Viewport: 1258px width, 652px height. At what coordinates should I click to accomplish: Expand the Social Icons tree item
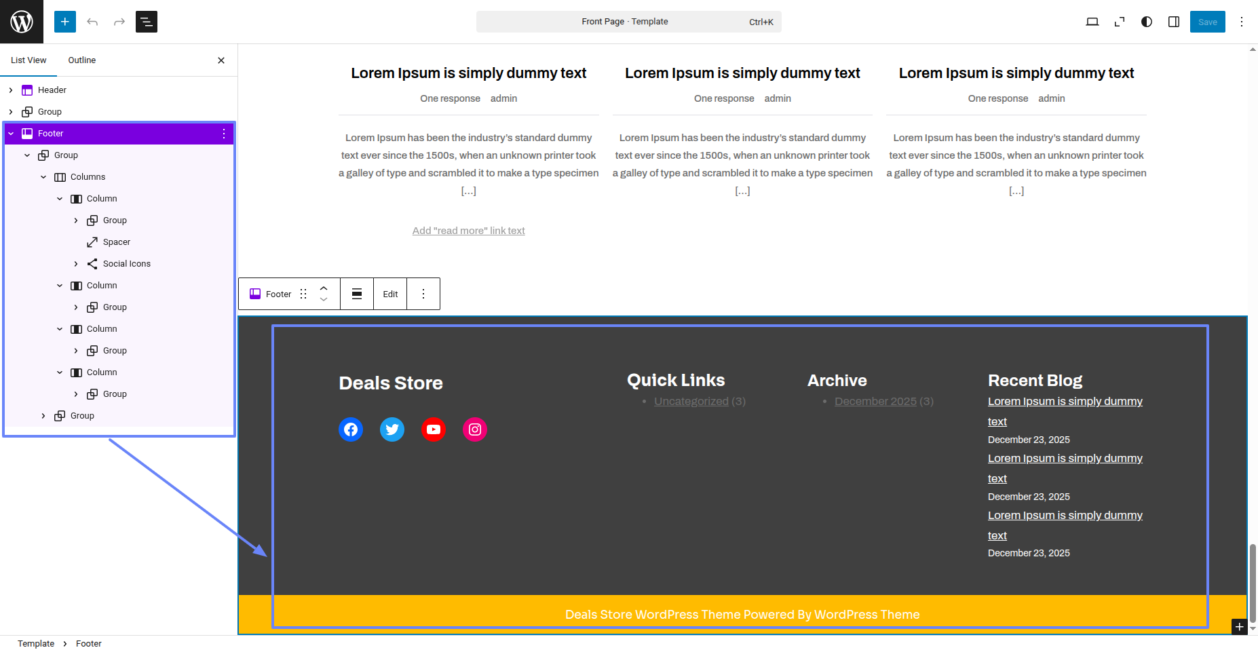coord(76,264)
